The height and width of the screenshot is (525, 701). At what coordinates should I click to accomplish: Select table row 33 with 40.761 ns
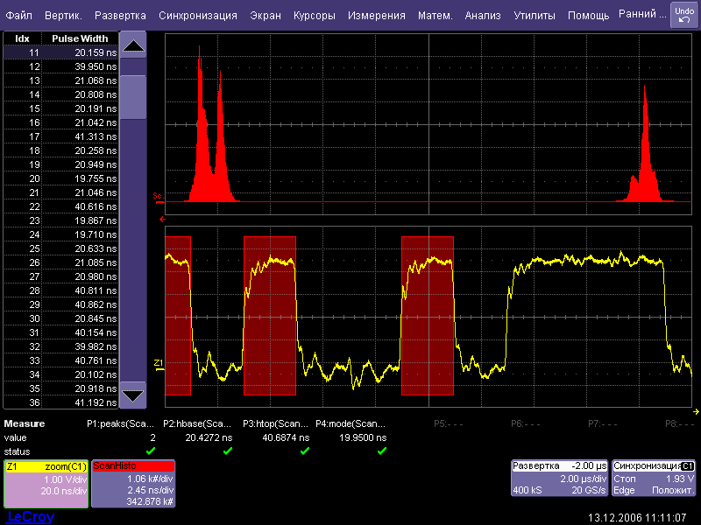(x=61, y=360)
